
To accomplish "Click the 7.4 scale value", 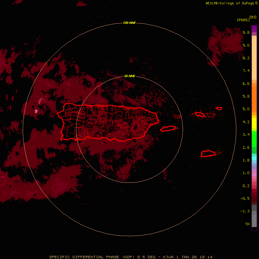I will click(246, 71).
